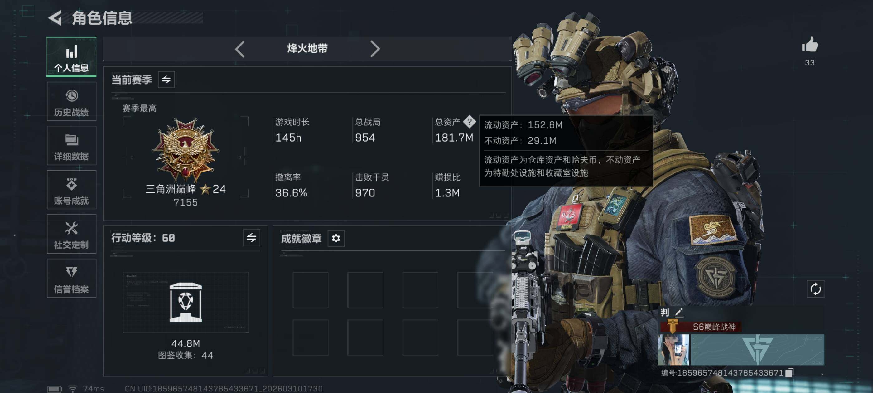Image resolution: width=873 pixels, height=393 pixels.
Task: Click the player avatar photo
Action: [673, 350]
